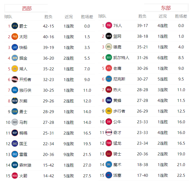Viewport: 192px width, 184px height.
Task: Click the Chicago Bulls (CHI) logo
Action: point(109,122)
